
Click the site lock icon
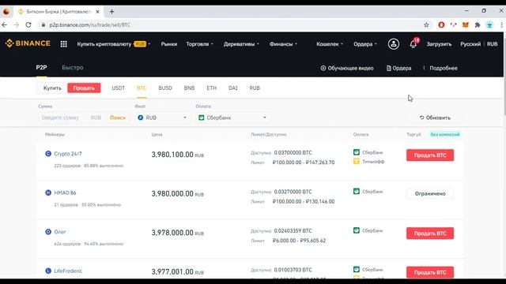(x=43, y=24)
